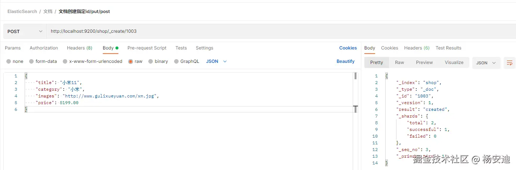Open the request Cookies link
The image size is (516, 170).
[x=348, y=48]
